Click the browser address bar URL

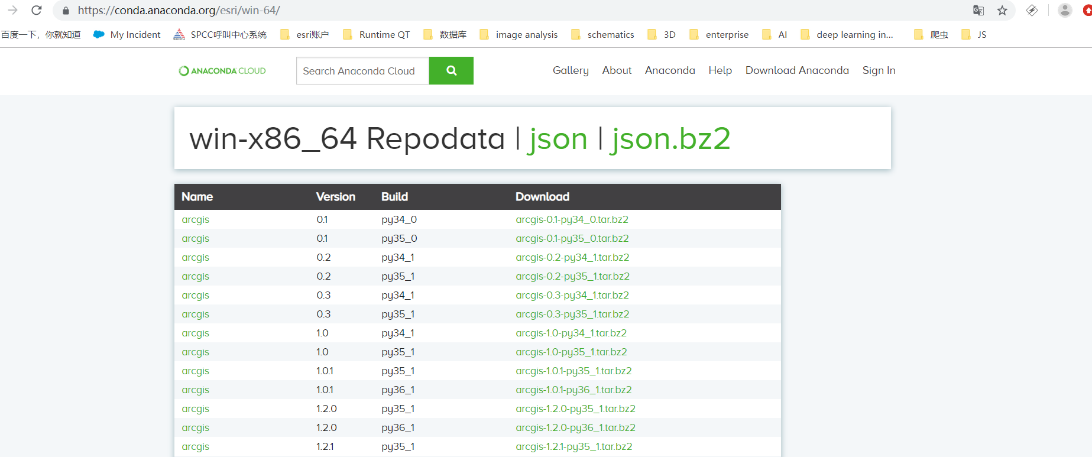coord(179,10)
